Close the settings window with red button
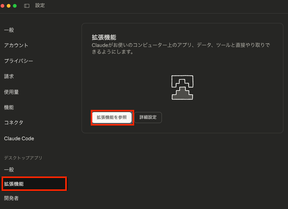The width and height of the screenshot is (288, 209). [x=2, y=6]
